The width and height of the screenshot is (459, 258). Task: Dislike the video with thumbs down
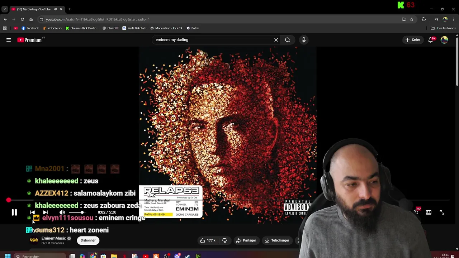[225, 240]
